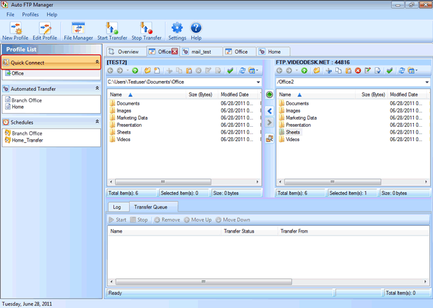The height and width of the screenshot is (308, 433).
Task: Switch to the Log tab
Action: [116, 207]
